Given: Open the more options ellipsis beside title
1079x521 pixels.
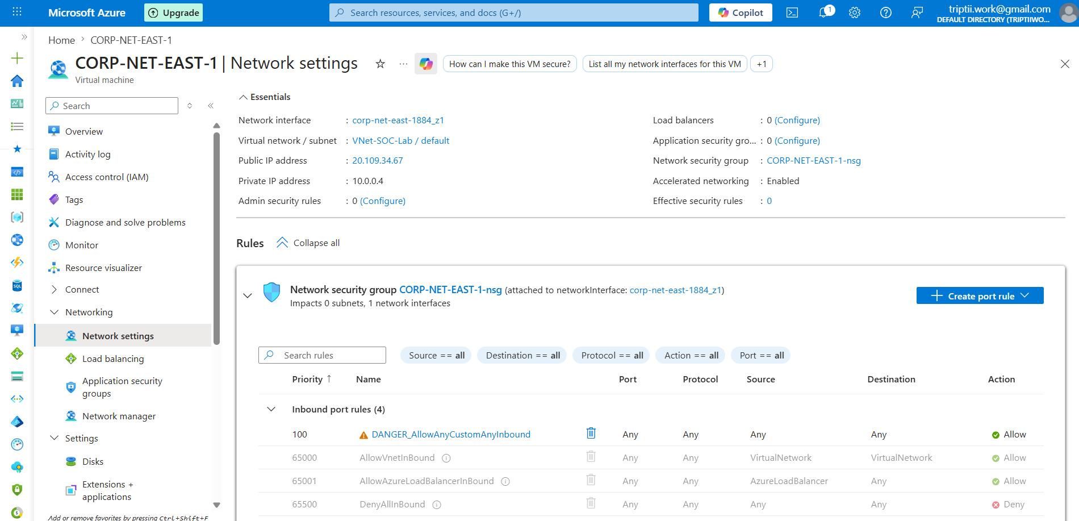Looking at the screenshot, I should (403, 64).
